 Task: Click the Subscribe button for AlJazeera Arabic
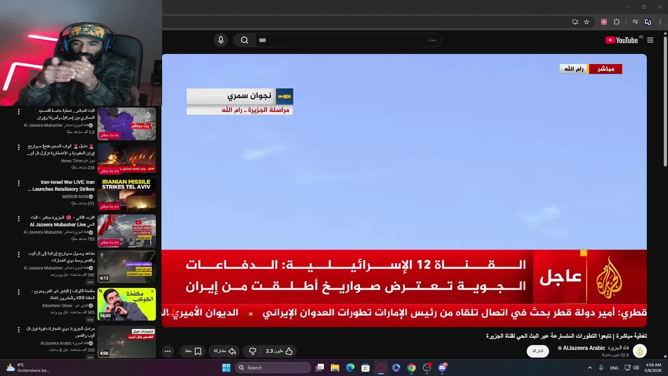click(538, 351)
